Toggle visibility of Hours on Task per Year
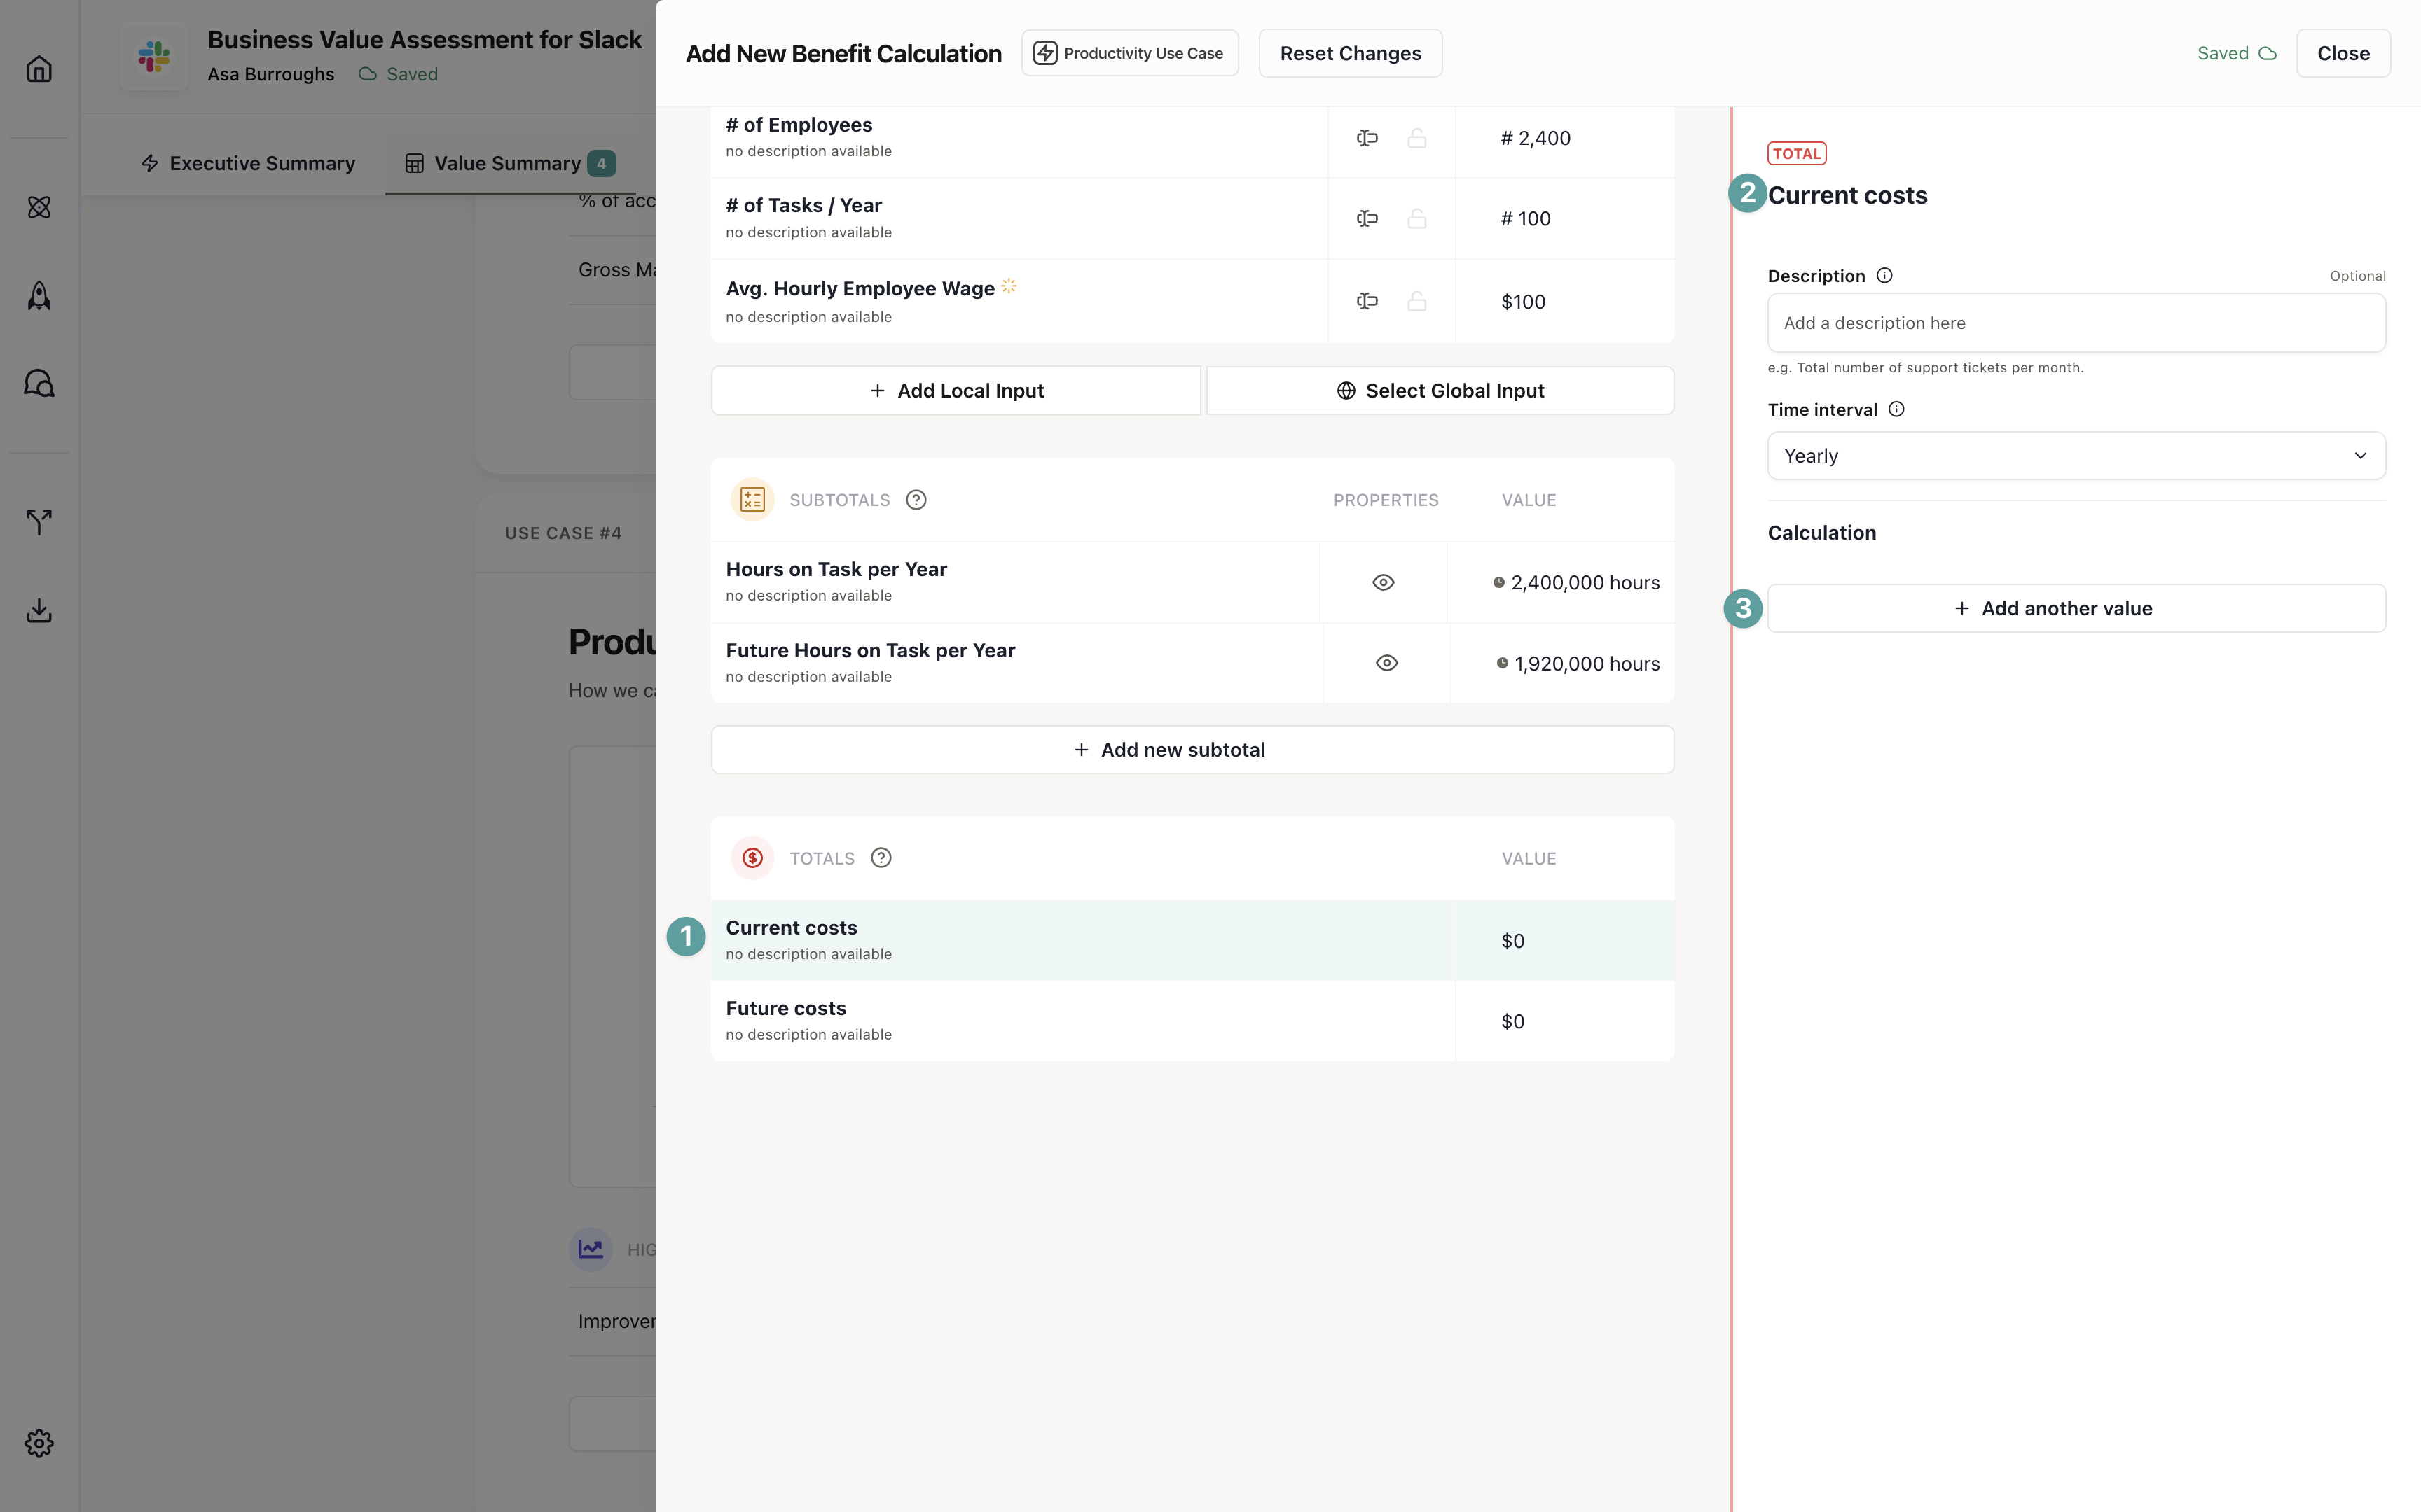2421x1512 pixels. (x=1383, y=582)
